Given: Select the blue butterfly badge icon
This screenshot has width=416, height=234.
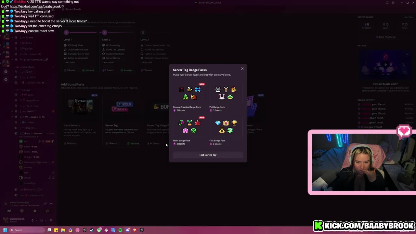Looking at the screenshot, I should point(198,89).
